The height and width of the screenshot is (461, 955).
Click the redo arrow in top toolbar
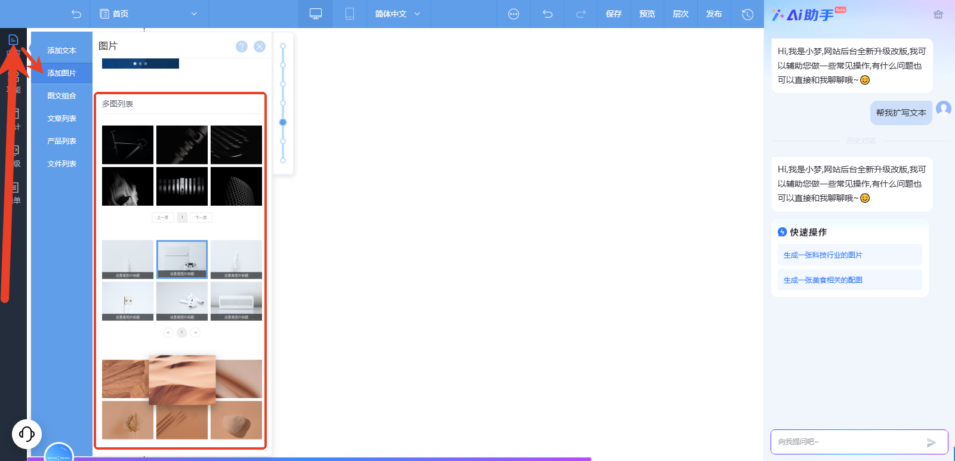(581, 14)
